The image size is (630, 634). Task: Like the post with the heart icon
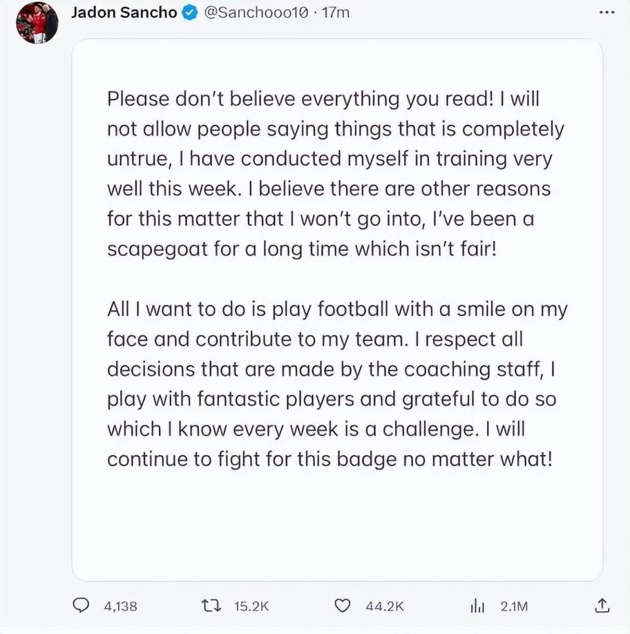click(x=343, y=606)
